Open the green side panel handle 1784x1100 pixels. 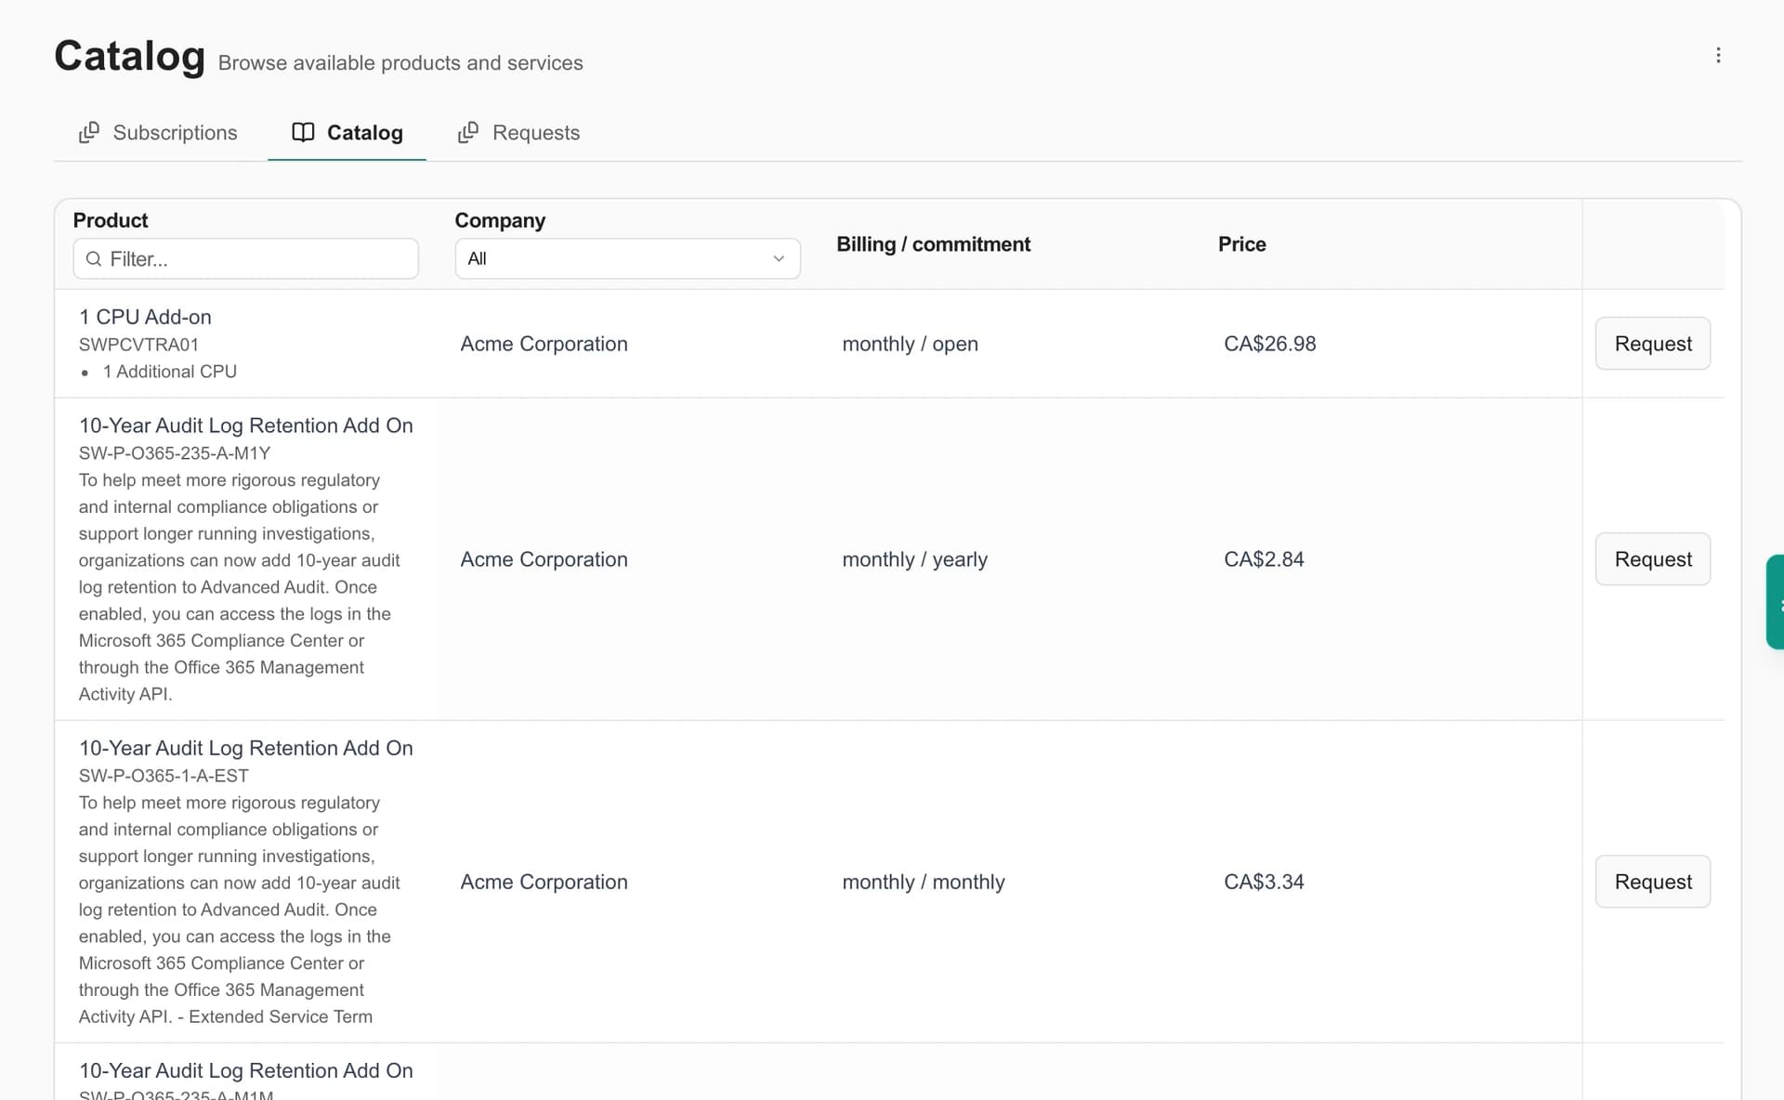1775,602
